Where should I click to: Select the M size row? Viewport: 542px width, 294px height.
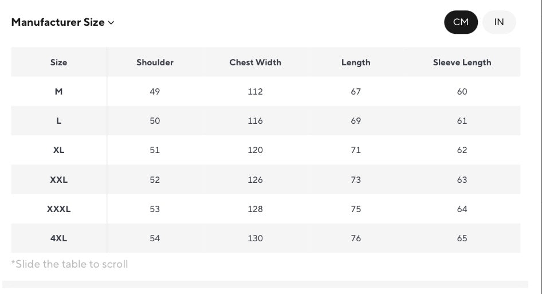(x=58, y=92)
